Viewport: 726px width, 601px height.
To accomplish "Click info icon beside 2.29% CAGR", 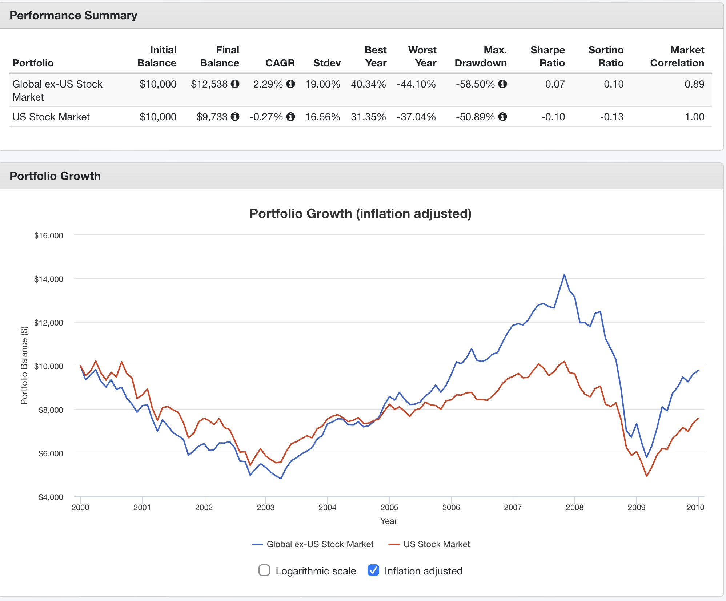I will click(x=290, y=84).
